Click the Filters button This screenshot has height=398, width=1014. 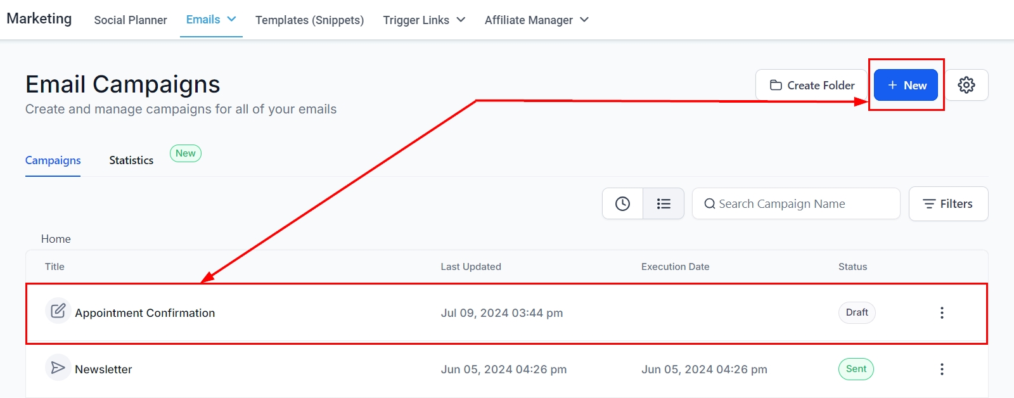click(x=948, y=203)
